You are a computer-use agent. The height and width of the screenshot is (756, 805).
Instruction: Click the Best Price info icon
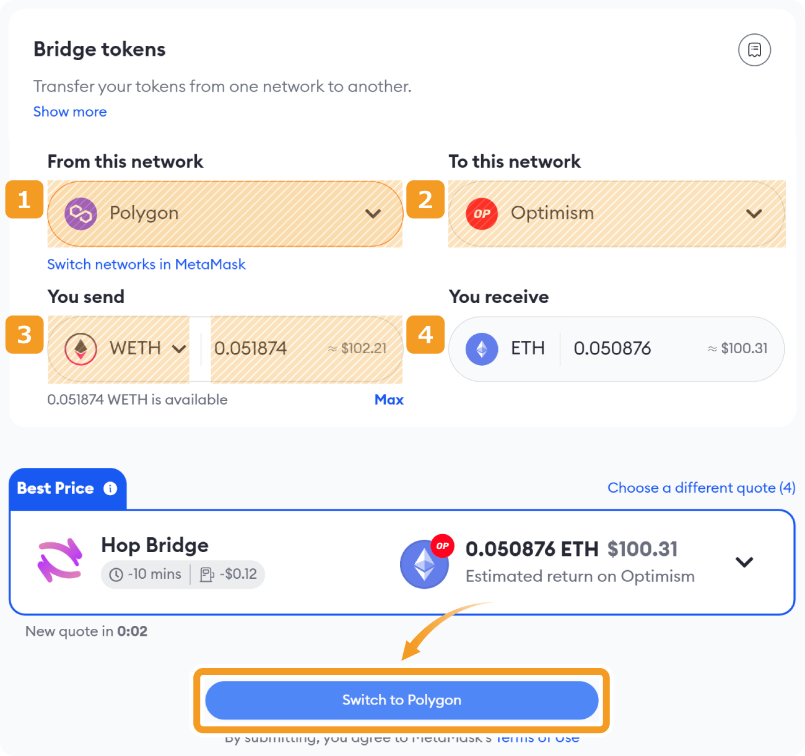[110, 488]
